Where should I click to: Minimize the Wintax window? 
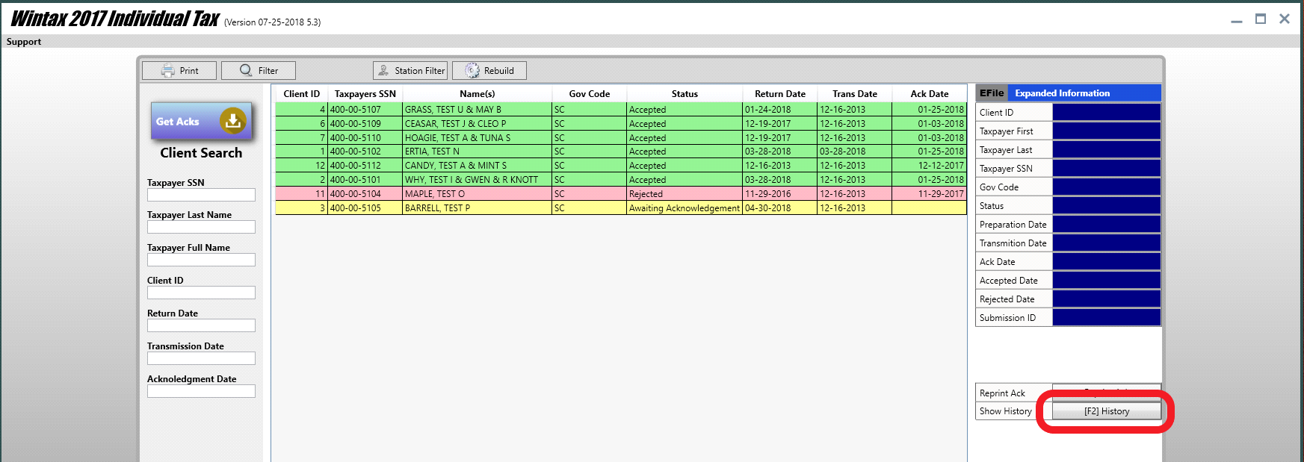coord(1237,20)
